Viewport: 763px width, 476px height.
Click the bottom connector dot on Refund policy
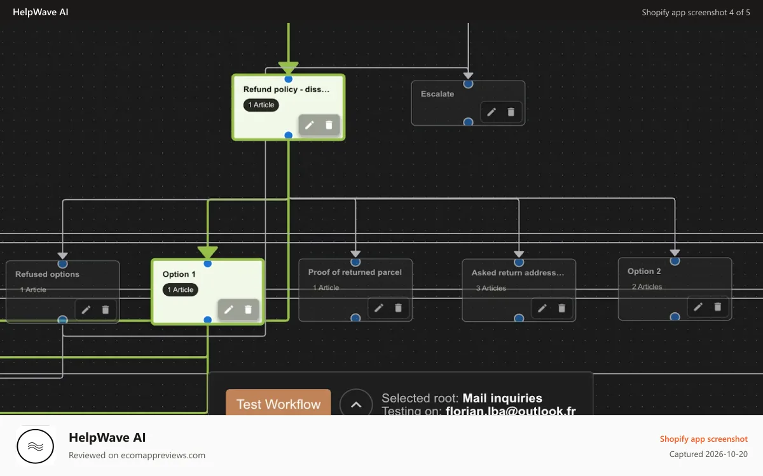289,135
